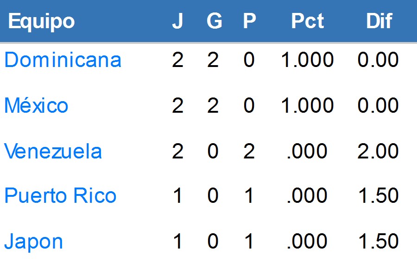The width and height of the screenshot is (417, 261).
Task: Select Japon's 1.50 Dif value
Action: [378, 242]
